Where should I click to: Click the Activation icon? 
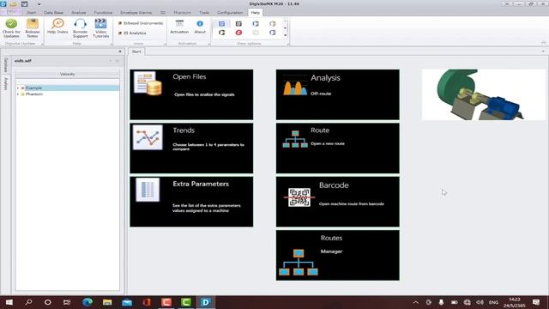179,27
